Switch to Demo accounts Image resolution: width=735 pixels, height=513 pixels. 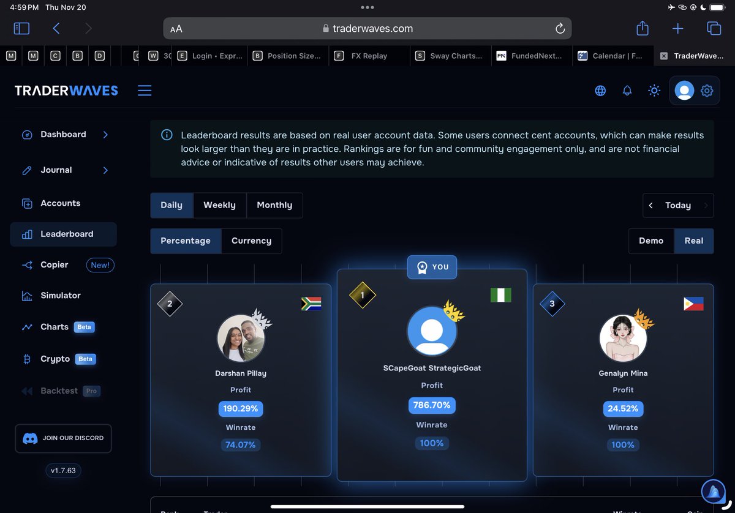[651, 241]
